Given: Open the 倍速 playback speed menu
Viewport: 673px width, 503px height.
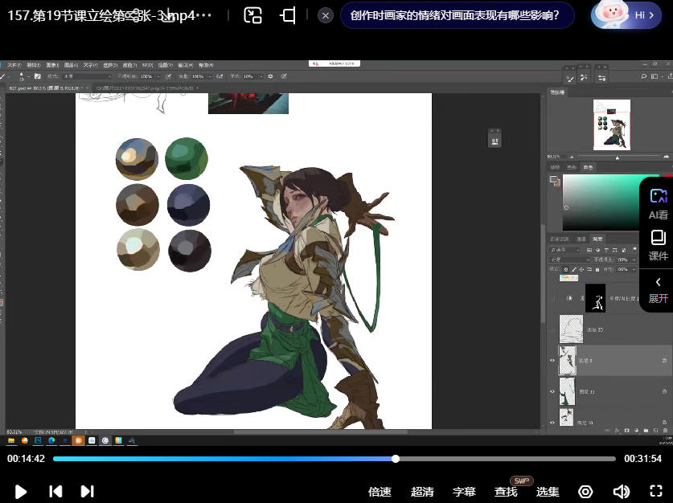Looking at the screenshot, I should 380,492.
